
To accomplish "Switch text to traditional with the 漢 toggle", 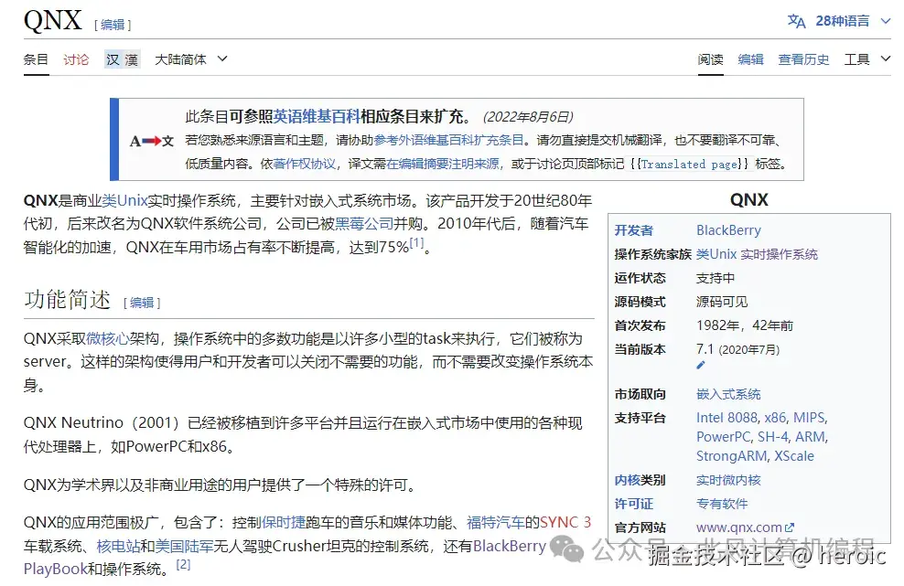I will tap(132, 59).
